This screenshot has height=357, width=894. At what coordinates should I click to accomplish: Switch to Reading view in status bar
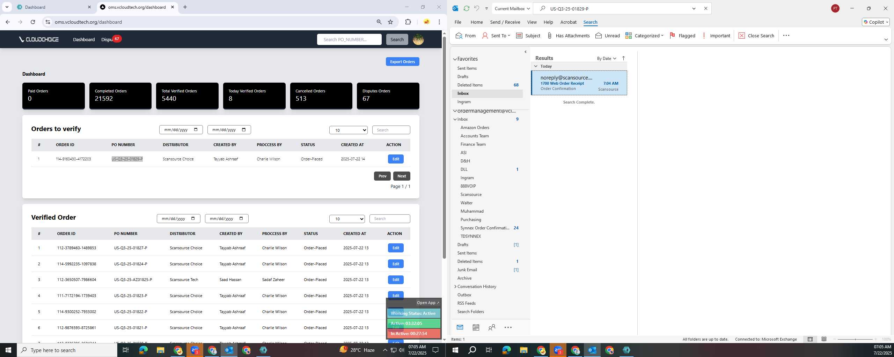824,339
